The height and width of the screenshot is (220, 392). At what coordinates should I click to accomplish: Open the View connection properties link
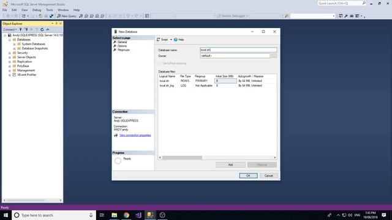point(135,135)
